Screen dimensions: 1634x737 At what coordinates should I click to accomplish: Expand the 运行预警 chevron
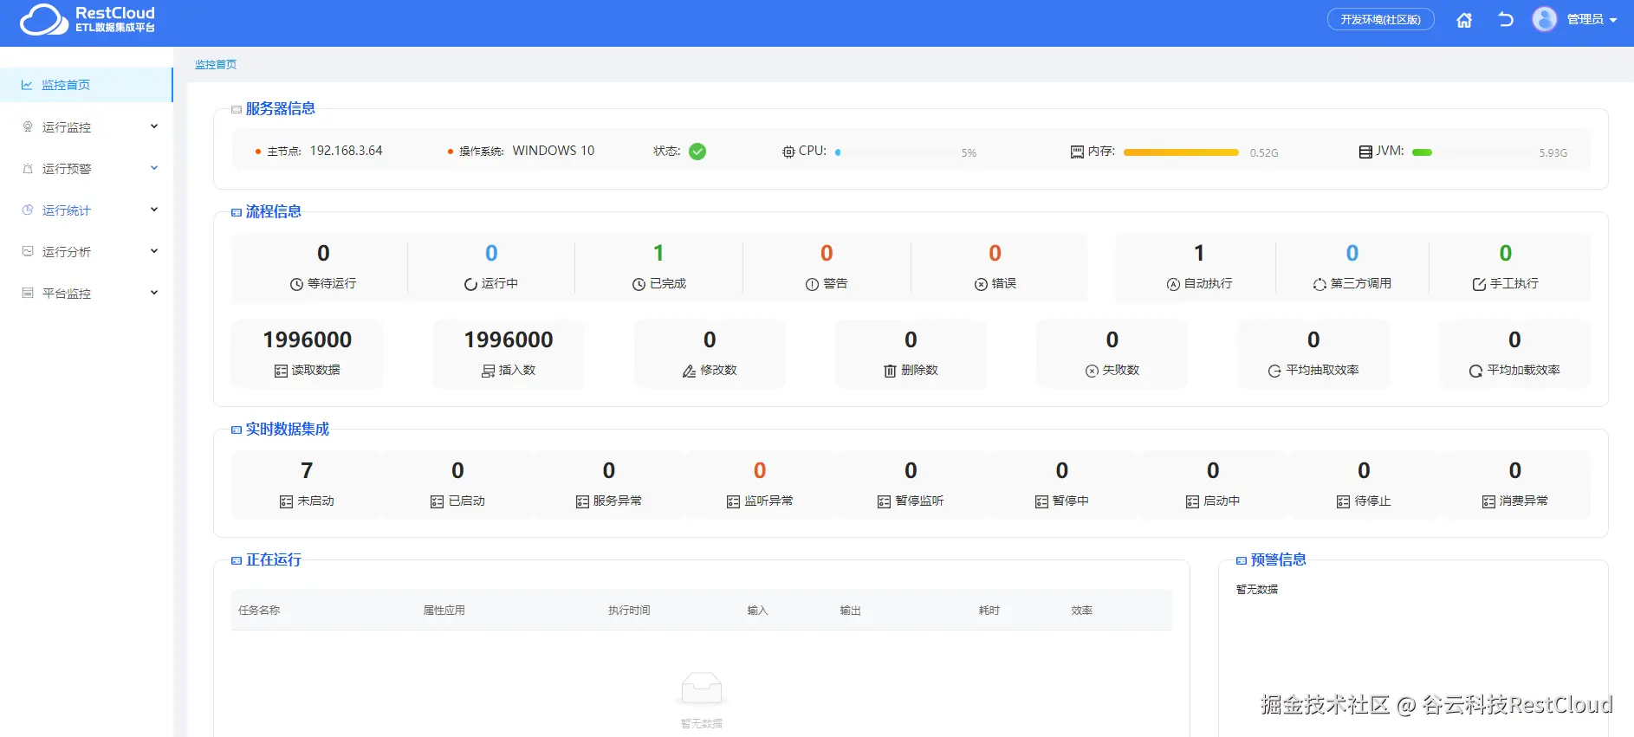pyautogui.click(x=154, y=168)
